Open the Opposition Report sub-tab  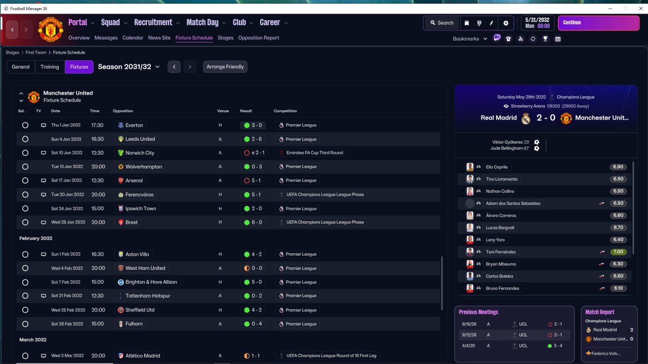pos(259,38)
